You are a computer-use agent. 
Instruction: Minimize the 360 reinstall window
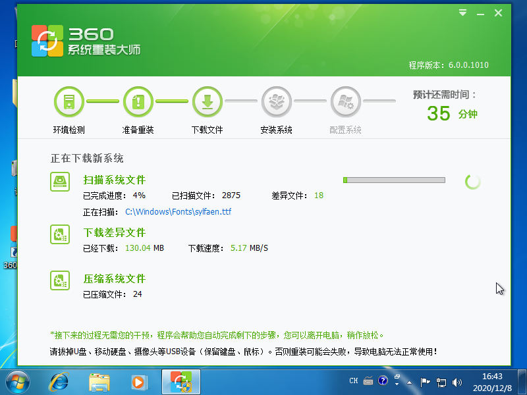click(480, 14)
